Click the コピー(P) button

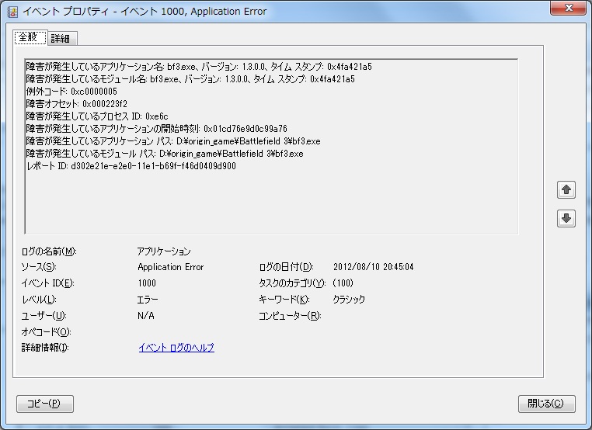[x=45, y=404]
